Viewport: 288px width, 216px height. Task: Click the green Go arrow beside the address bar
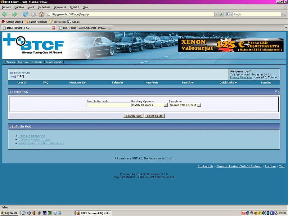[x=221, y=14]
